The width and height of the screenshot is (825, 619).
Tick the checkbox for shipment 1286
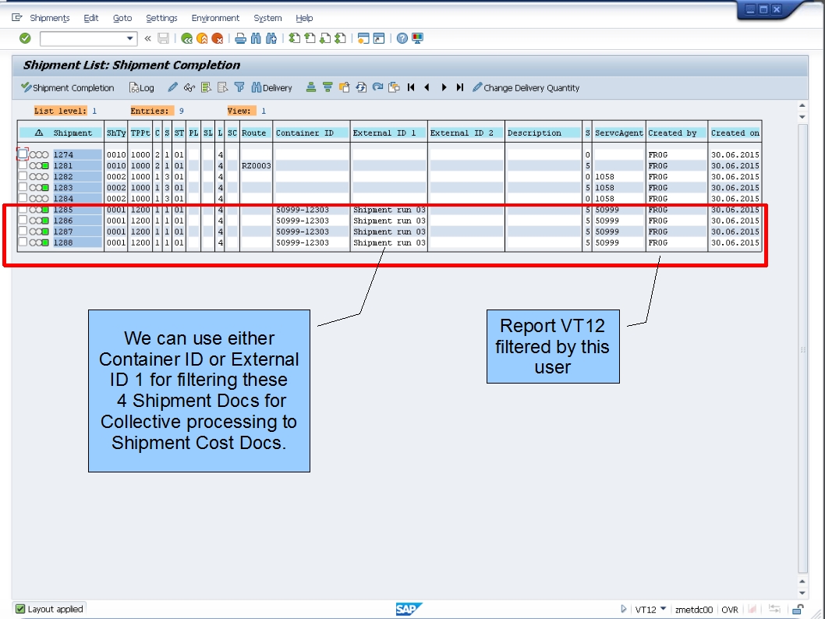tap(23, 221)
